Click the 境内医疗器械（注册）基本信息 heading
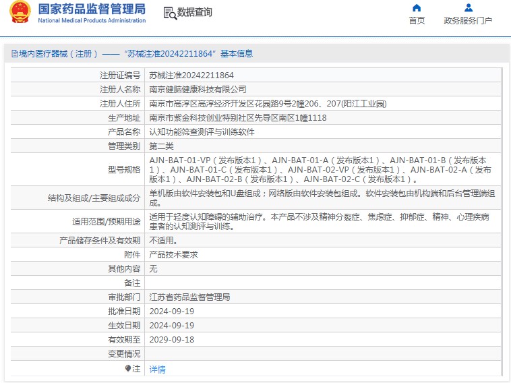Viewport: 511px width, 383px height. click(x=136, y=54)
